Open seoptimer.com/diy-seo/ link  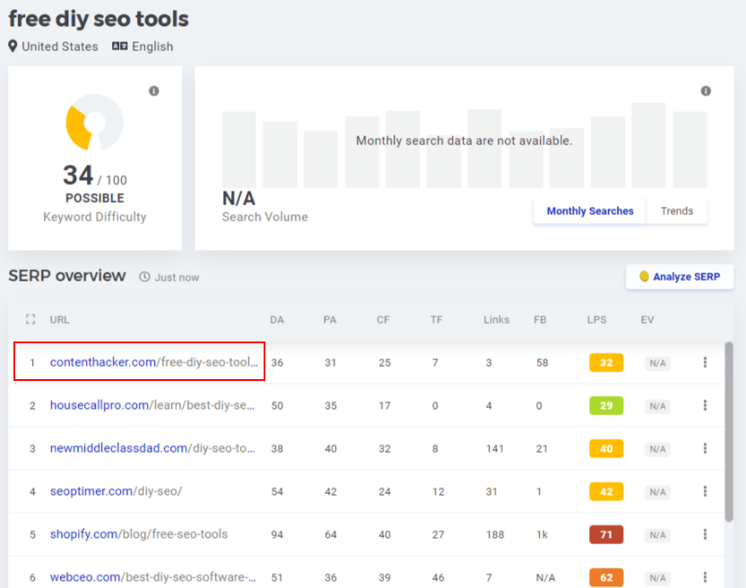[116, 491]
